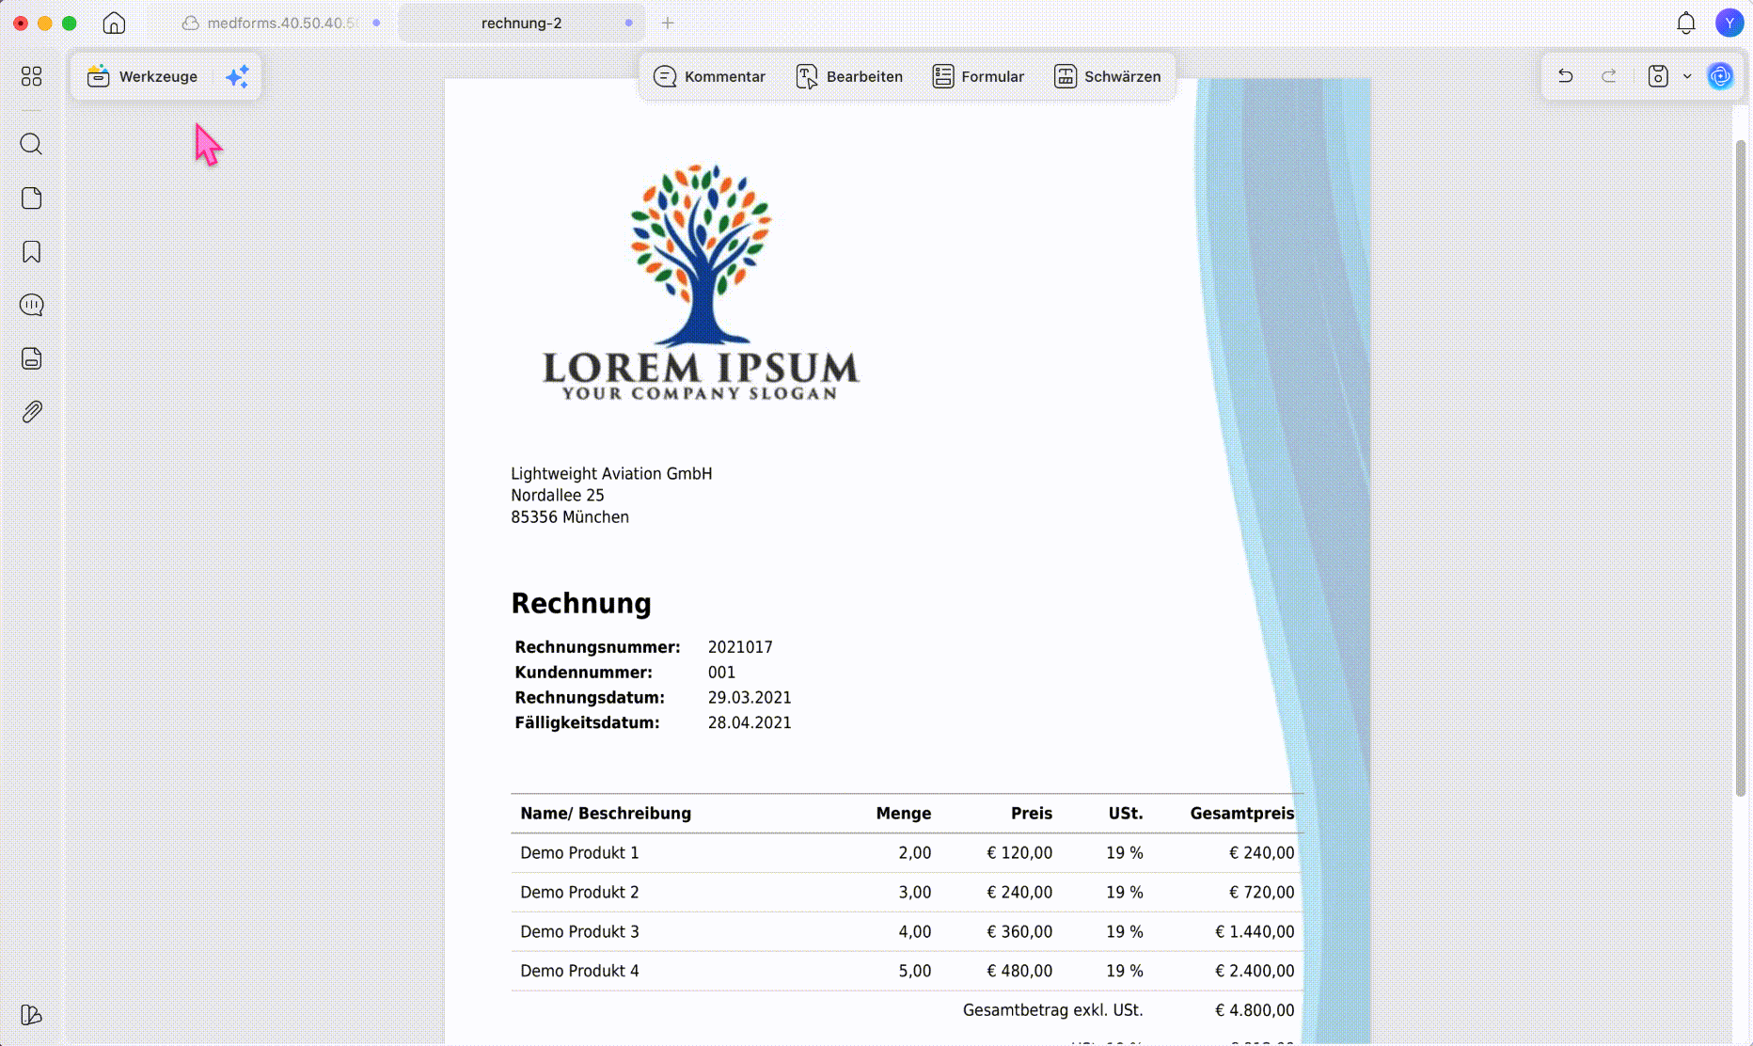Image resolution: width=1753 pixels, height=1046 pixels.
Task: Click the AI sparkle icon next to Werkzeuge
Action: tap(237, 76)
